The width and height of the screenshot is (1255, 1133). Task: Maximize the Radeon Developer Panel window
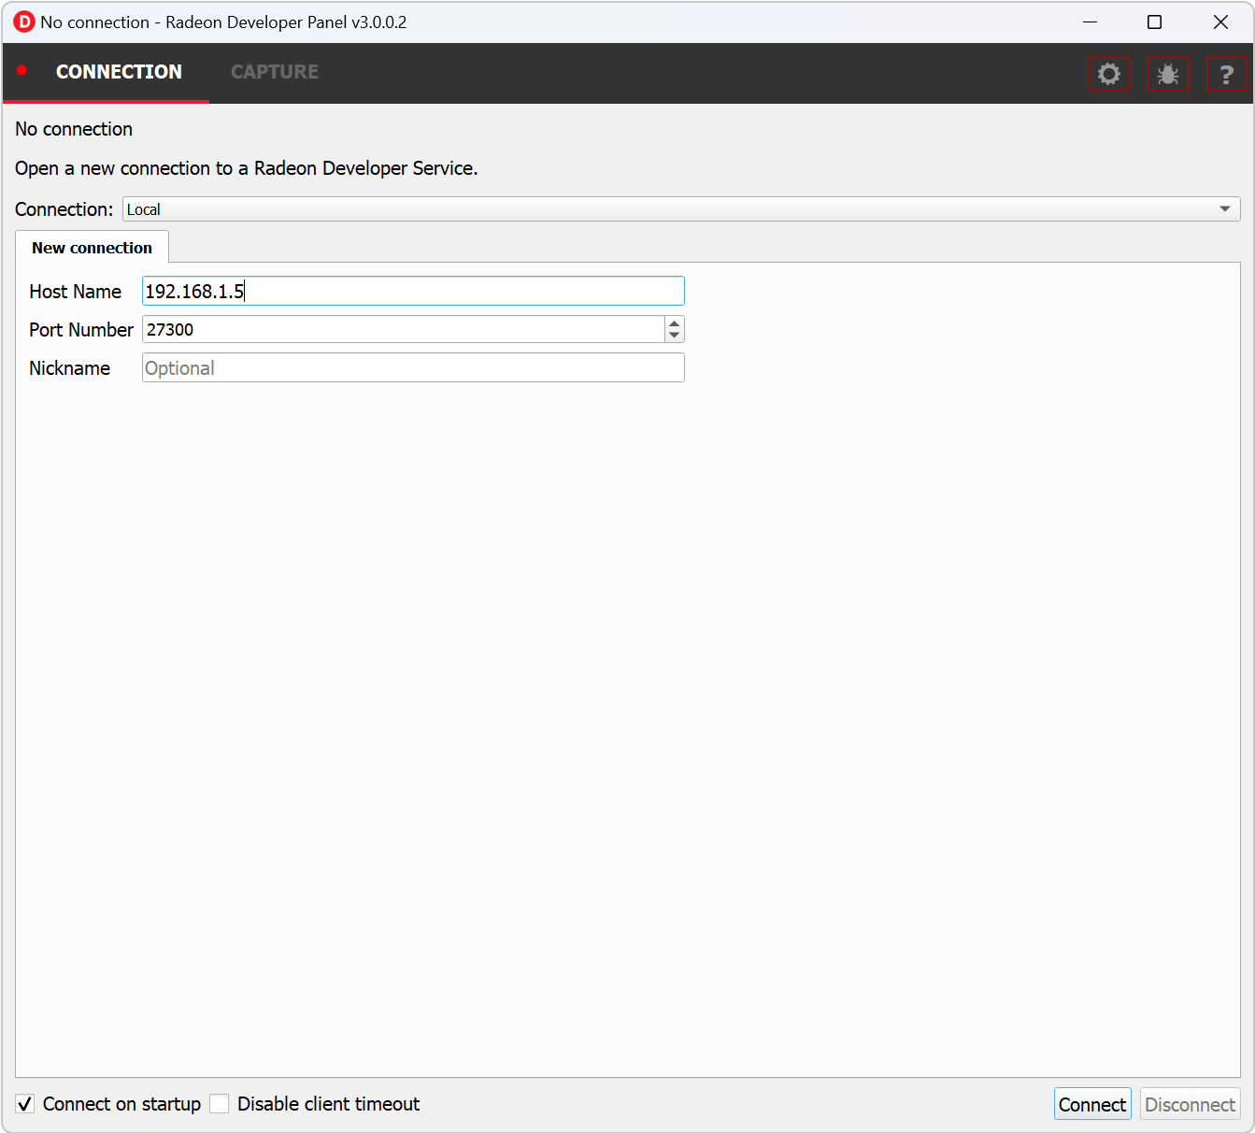click(x=1155, y=22)
